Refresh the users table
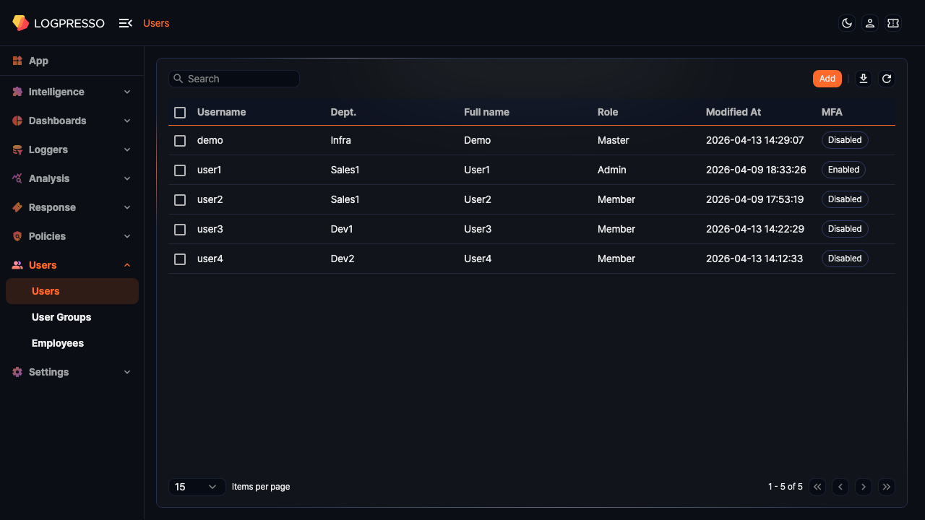Image resolution: width=925 pixels, height=520 pixels. [886, 78]
